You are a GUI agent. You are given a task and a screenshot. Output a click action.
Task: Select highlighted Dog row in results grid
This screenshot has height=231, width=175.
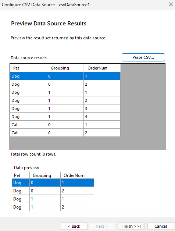[65, 76]
